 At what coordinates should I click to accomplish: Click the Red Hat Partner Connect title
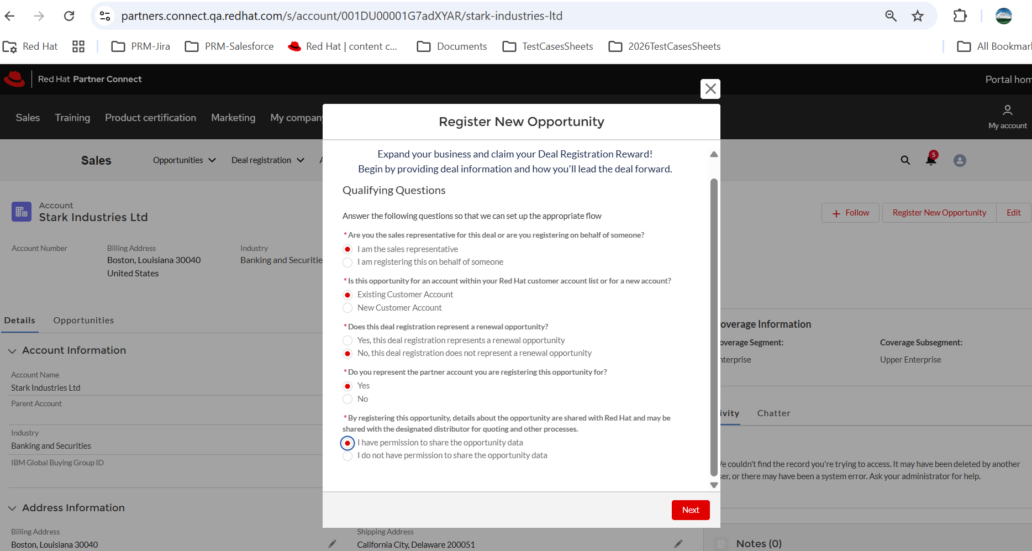pos(89,79)
